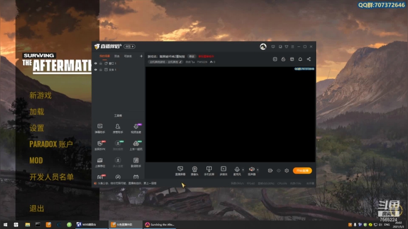Toggle lock on 文本 1 source
The image size is (408, 229).
101,70
